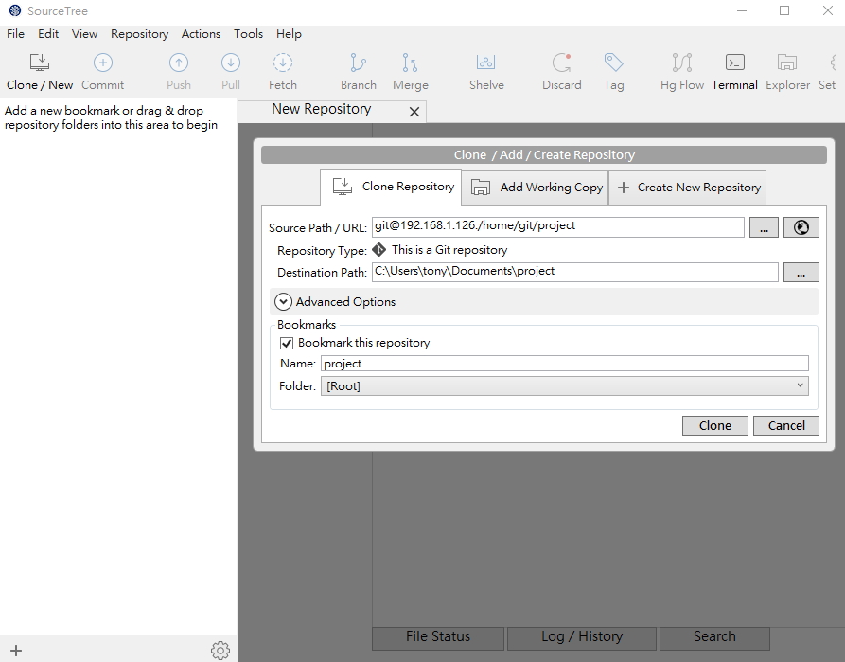Click the Discard toolbar icon

coord(561,63)
